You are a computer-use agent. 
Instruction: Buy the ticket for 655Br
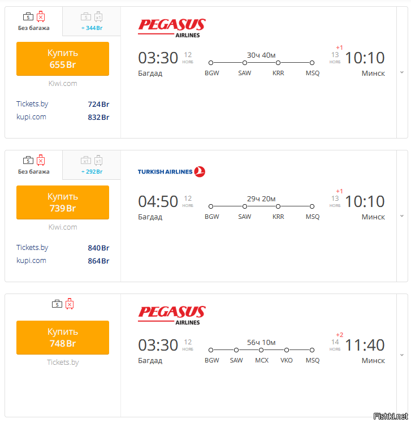[63, 59]
